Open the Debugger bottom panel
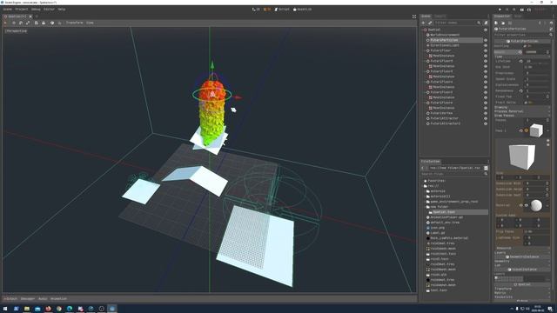This screenshot has height=313, width=557. pos(28,299)
